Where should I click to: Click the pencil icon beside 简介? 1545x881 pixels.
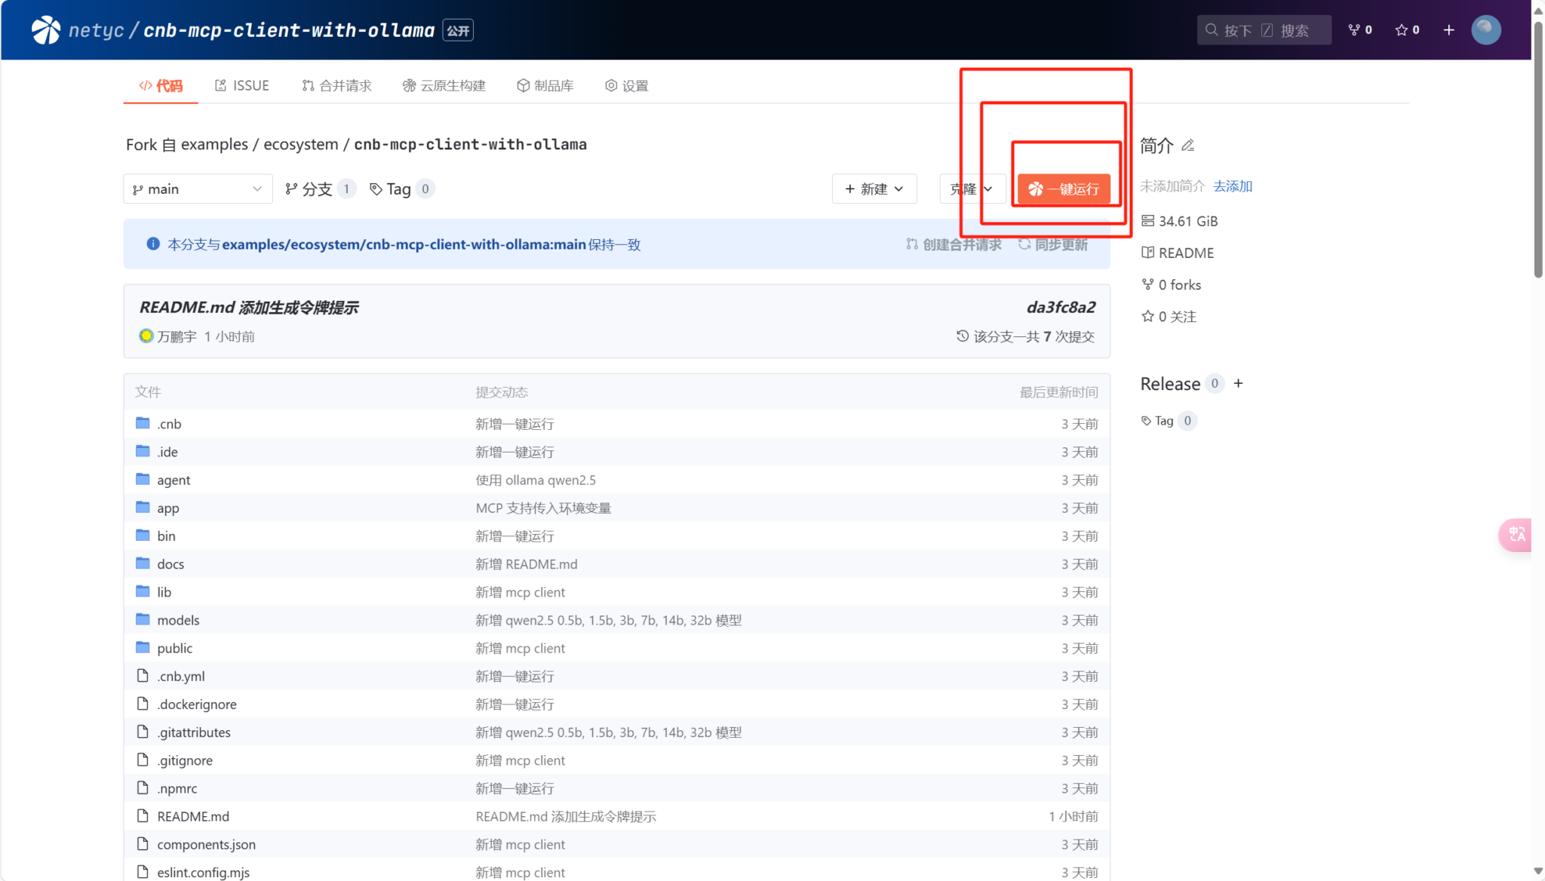pyautogui.click(x=1188, y=146)
